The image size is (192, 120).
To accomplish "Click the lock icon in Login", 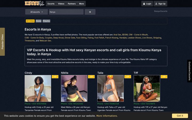I will (144, 4).
